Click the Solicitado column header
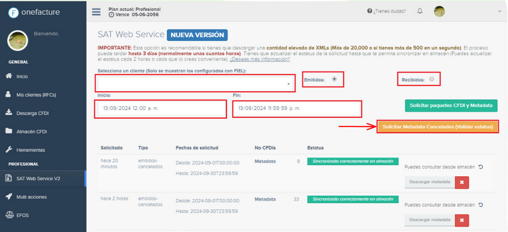Screen dimensions: 508x232 click(x=112, y=148)
